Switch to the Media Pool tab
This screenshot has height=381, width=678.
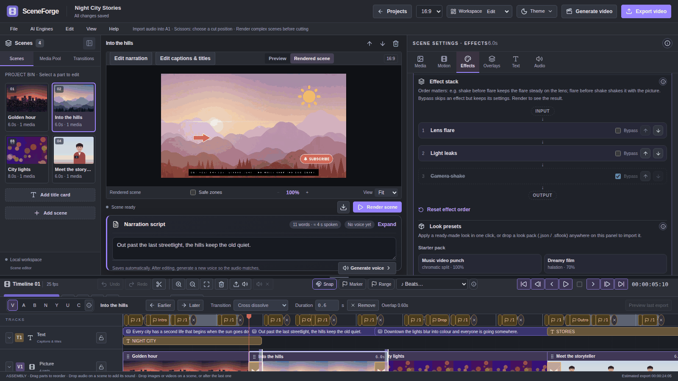(50, 59)
